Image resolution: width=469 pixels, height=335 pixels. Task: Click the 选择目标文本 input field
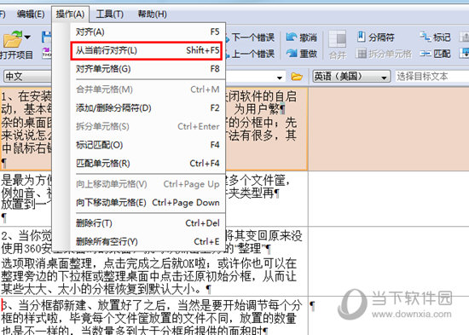coord(432,77)
